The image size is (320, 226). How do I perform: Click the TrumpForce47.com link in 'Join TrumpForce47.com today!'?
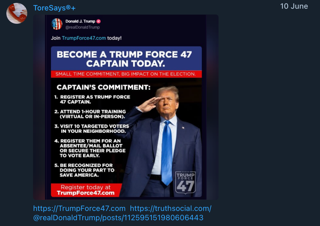coord(83,38)
